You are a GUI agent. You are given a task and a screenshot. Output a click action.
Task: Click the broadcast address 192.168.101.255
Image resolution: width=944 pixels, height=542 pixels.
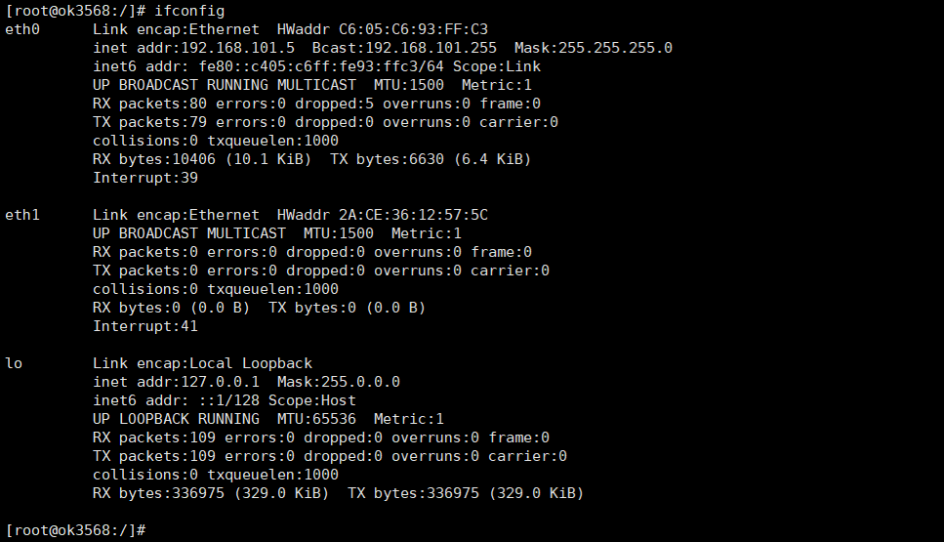(x=431, y=48)
